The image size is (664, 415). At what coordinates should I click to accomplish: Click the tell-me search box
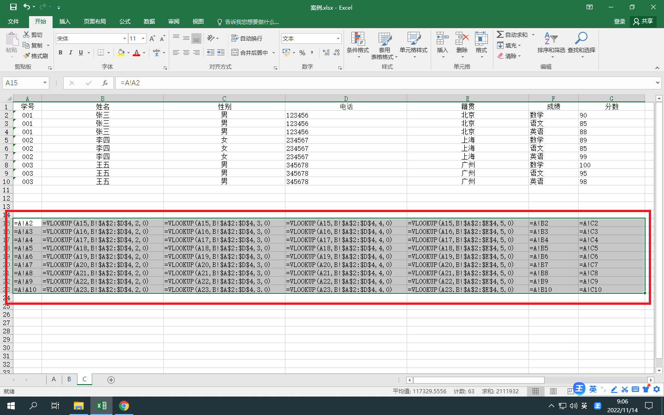248,22
